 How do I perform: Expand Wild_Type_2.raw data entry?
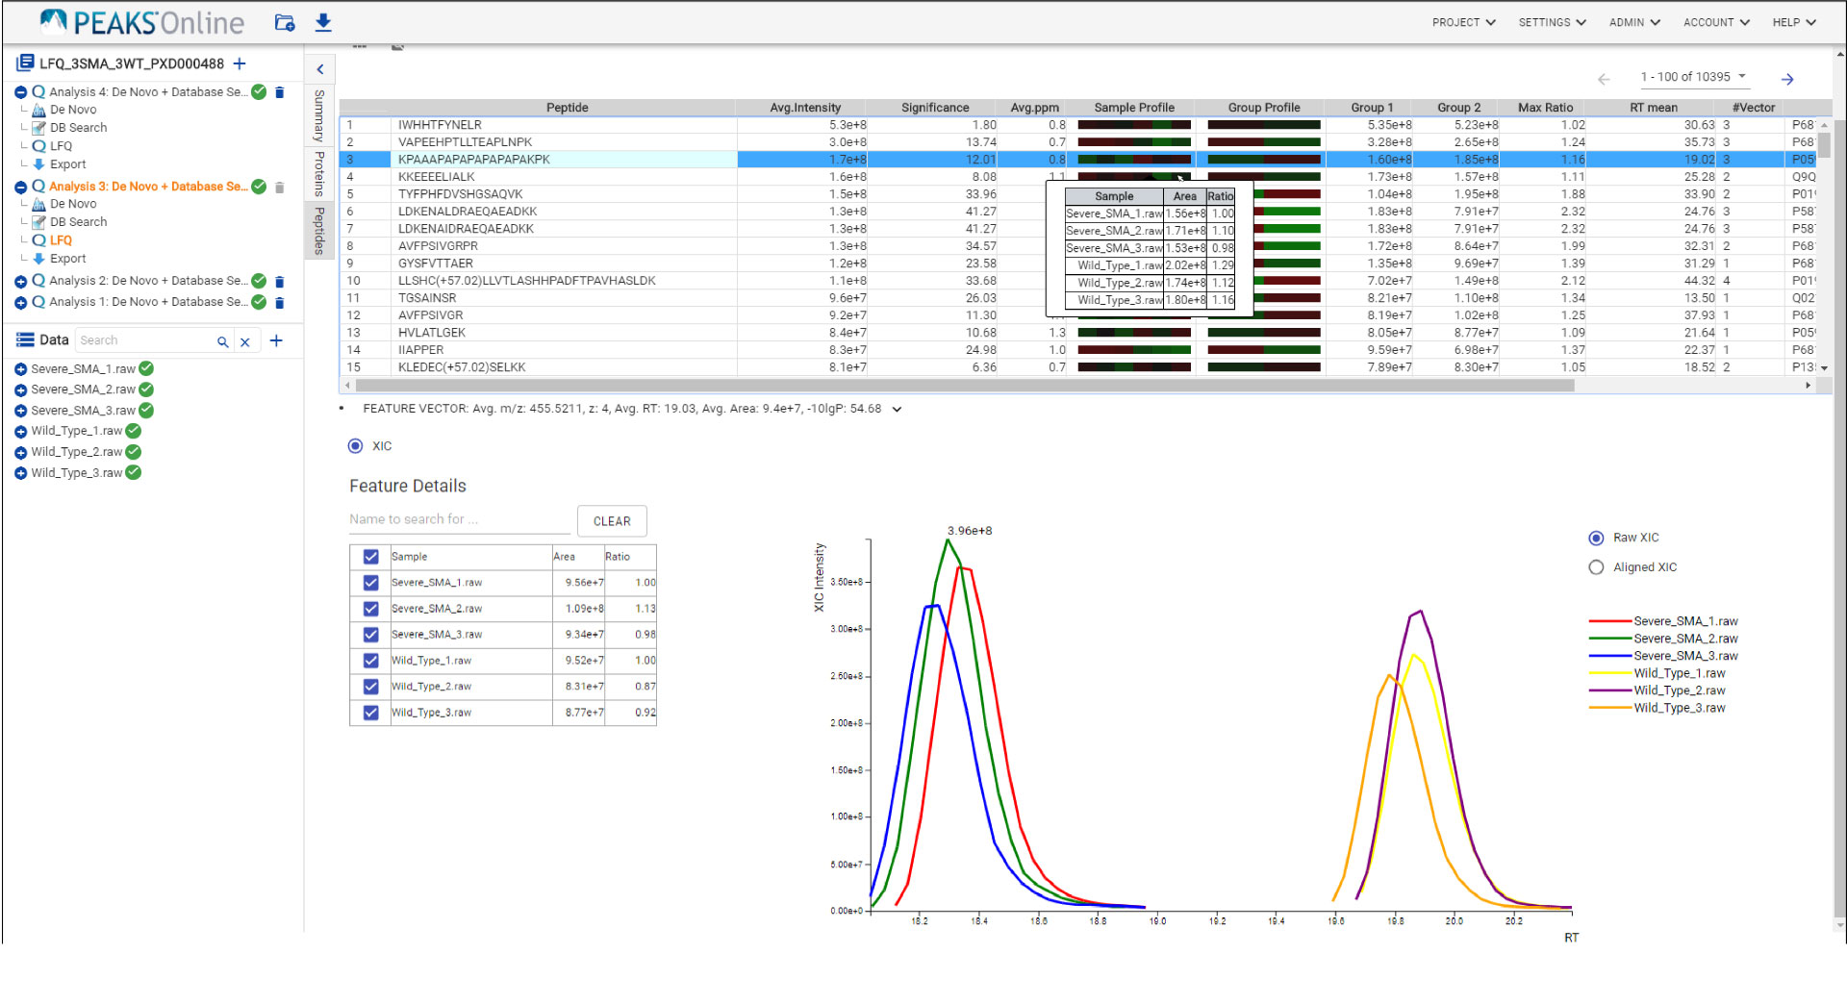tap(20, 453)
